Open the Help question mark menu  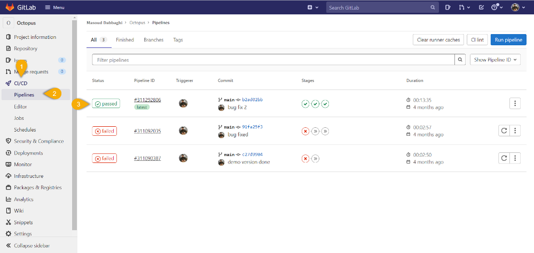(497, 7)
